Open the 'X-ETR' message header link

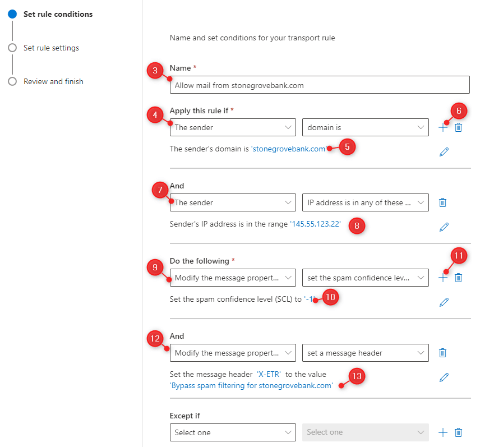tap(269, 374)
